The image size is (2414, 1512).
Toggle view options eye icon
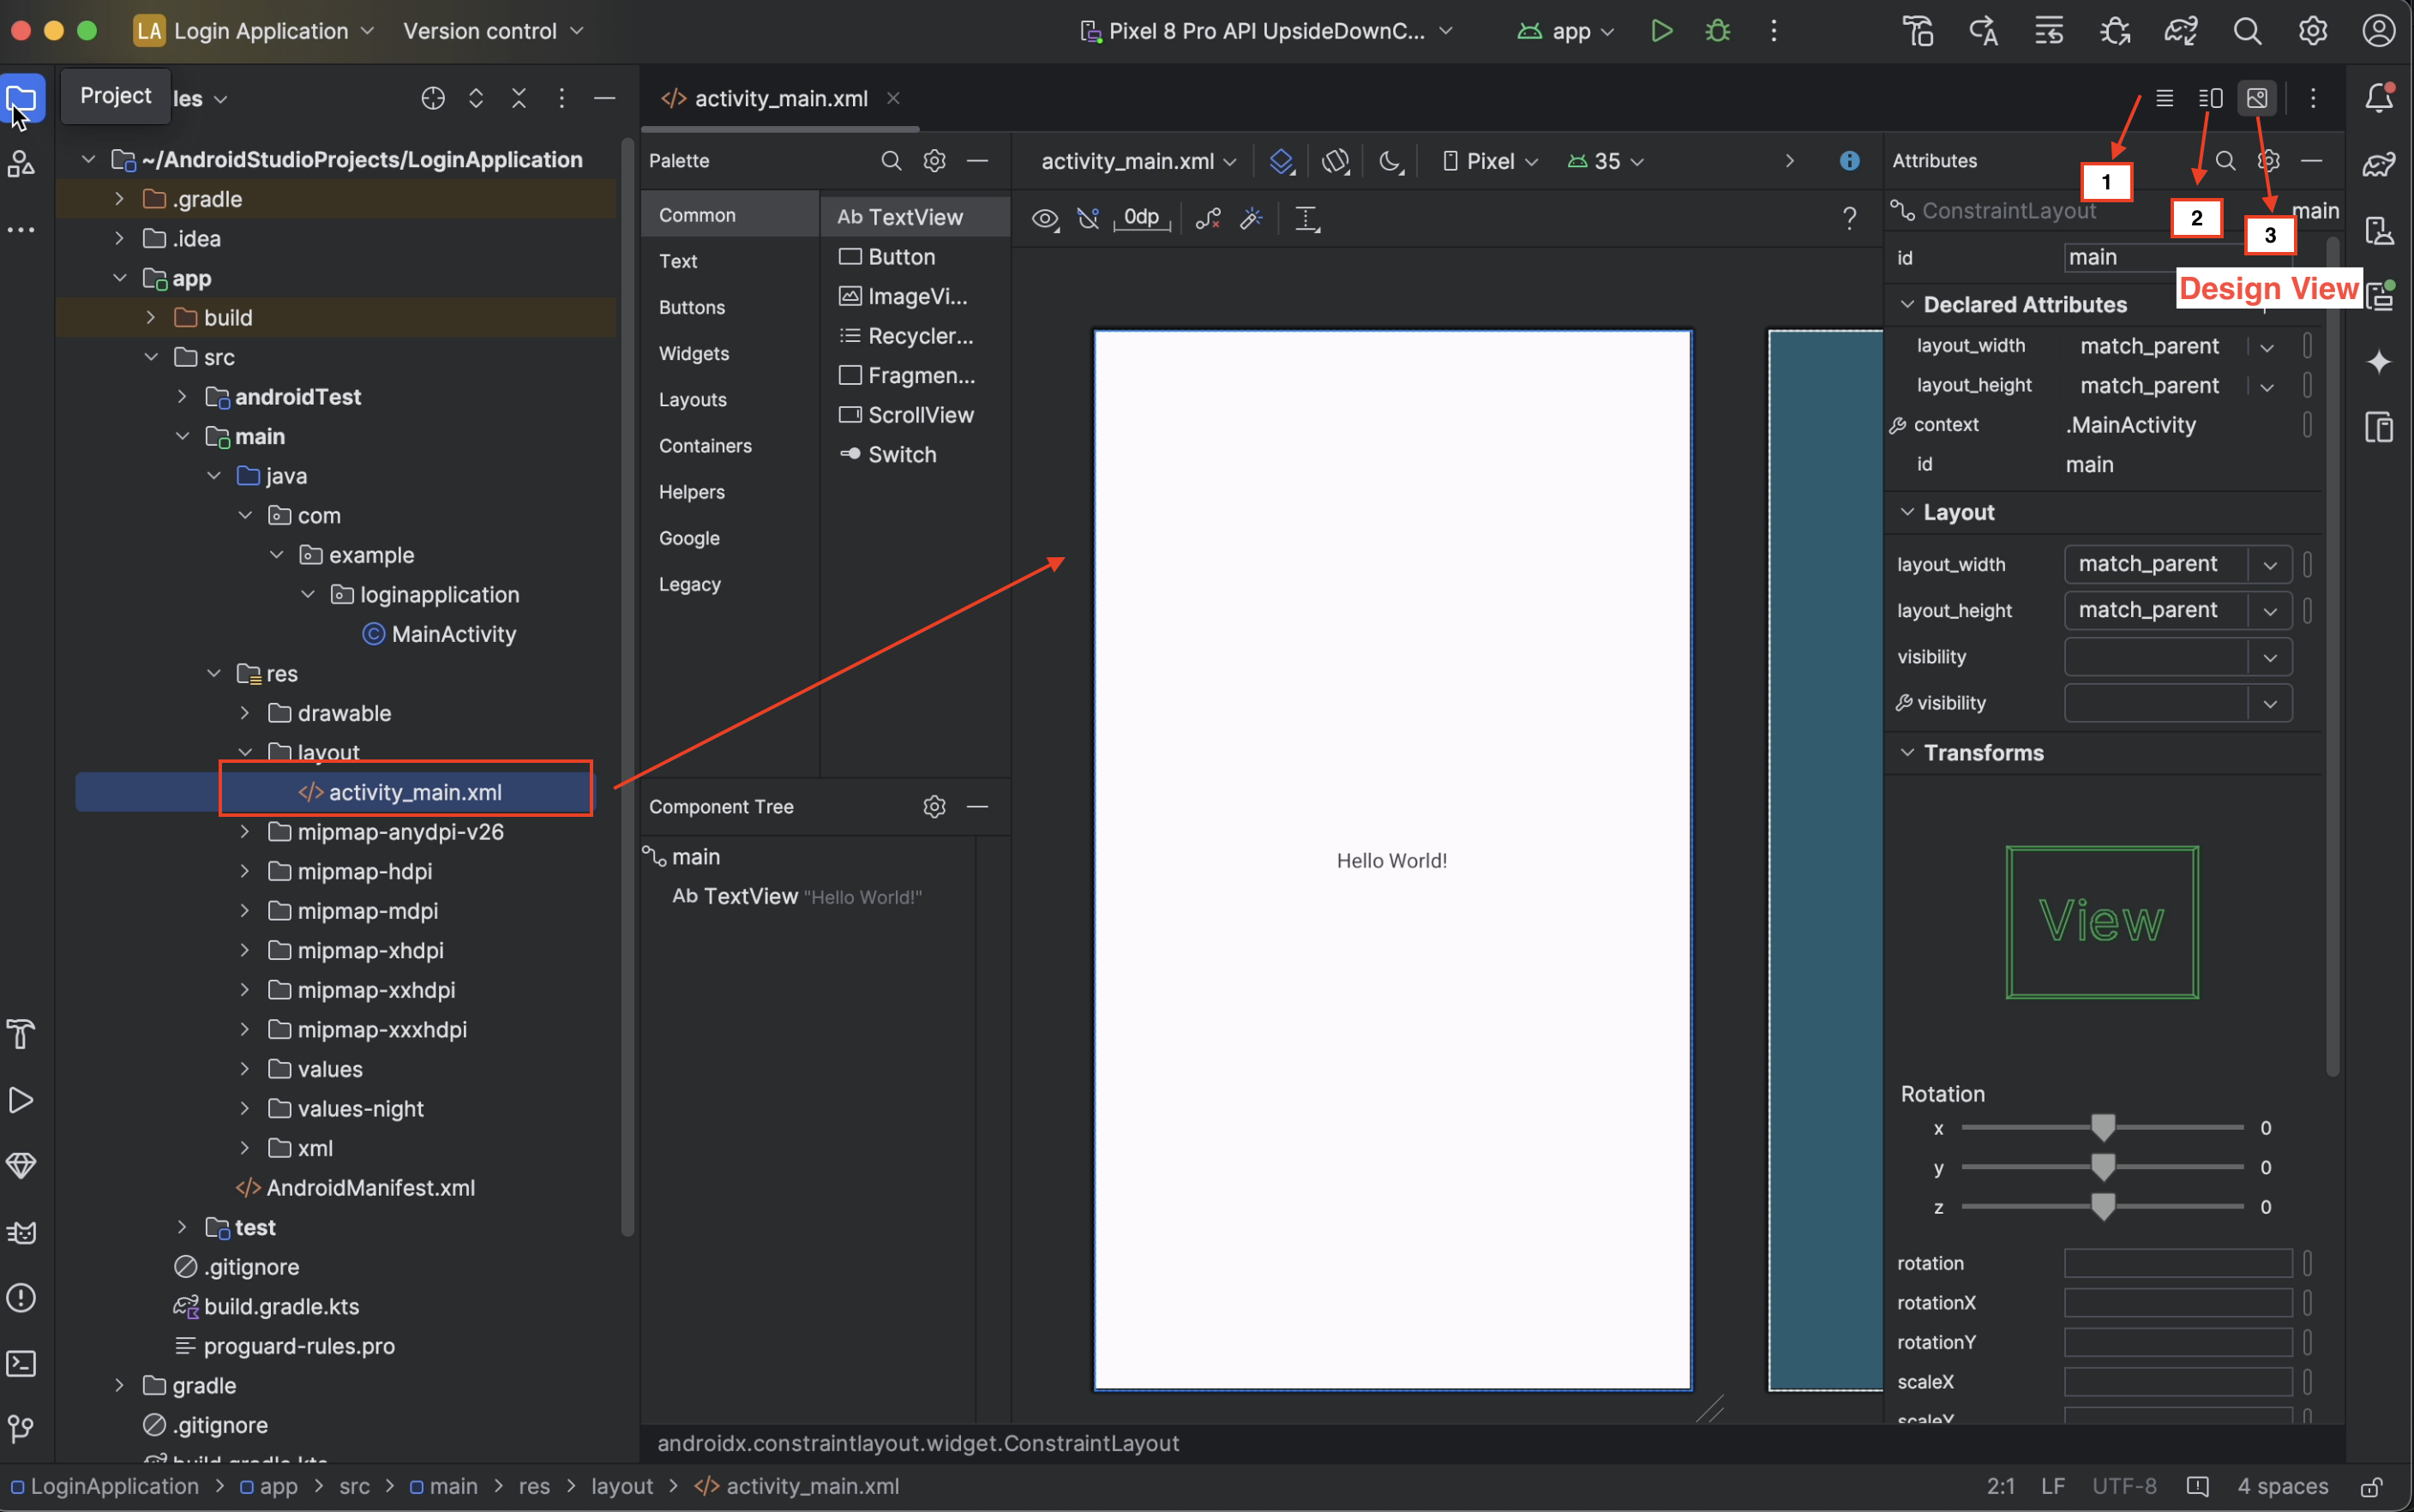click(x=1045, y=218)
